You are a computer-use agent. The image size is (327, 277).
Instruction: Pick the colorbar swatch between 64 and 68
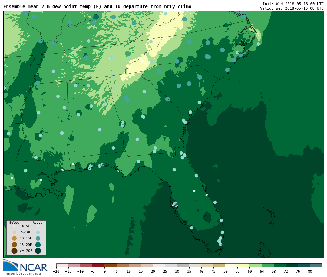point(268,265)
